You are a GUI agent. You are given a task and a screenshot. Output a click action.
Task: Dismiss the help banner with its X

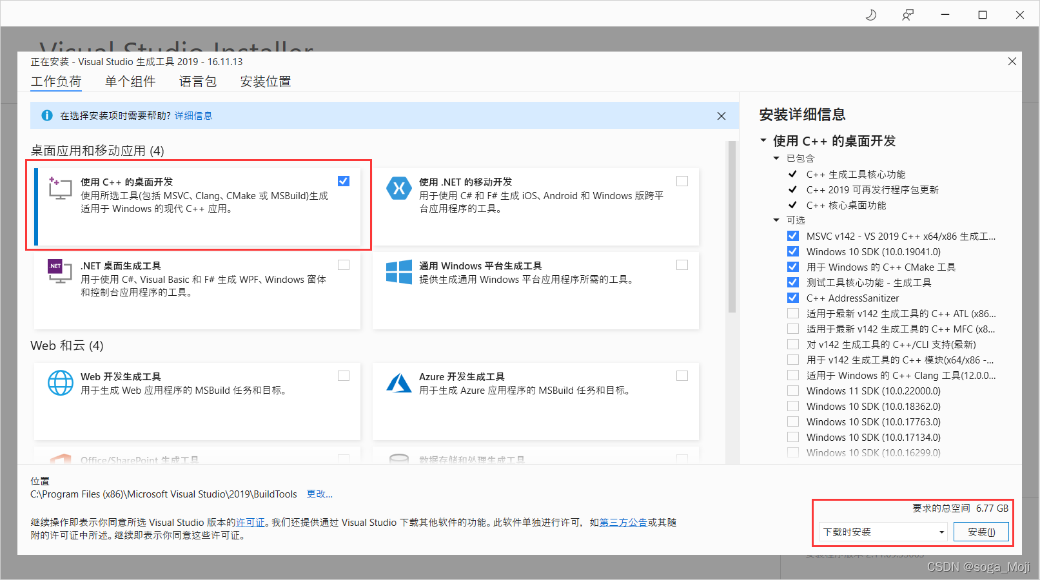721,116
